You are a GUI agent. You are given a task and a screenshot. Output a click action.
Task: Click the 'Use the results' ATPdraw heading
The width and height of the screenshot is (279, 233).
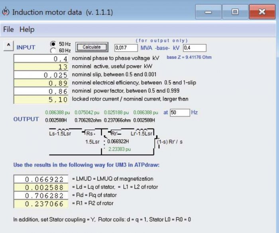pyautogui.click(x=86, y=165)
